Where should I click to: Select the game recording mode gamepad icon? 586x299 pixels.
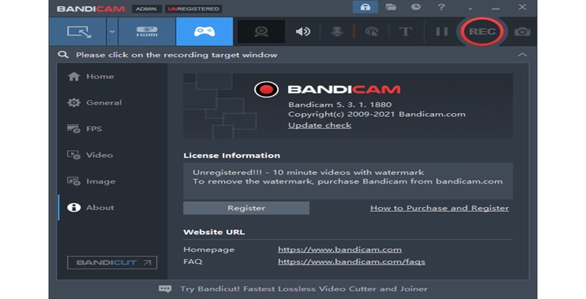point(205,32)
